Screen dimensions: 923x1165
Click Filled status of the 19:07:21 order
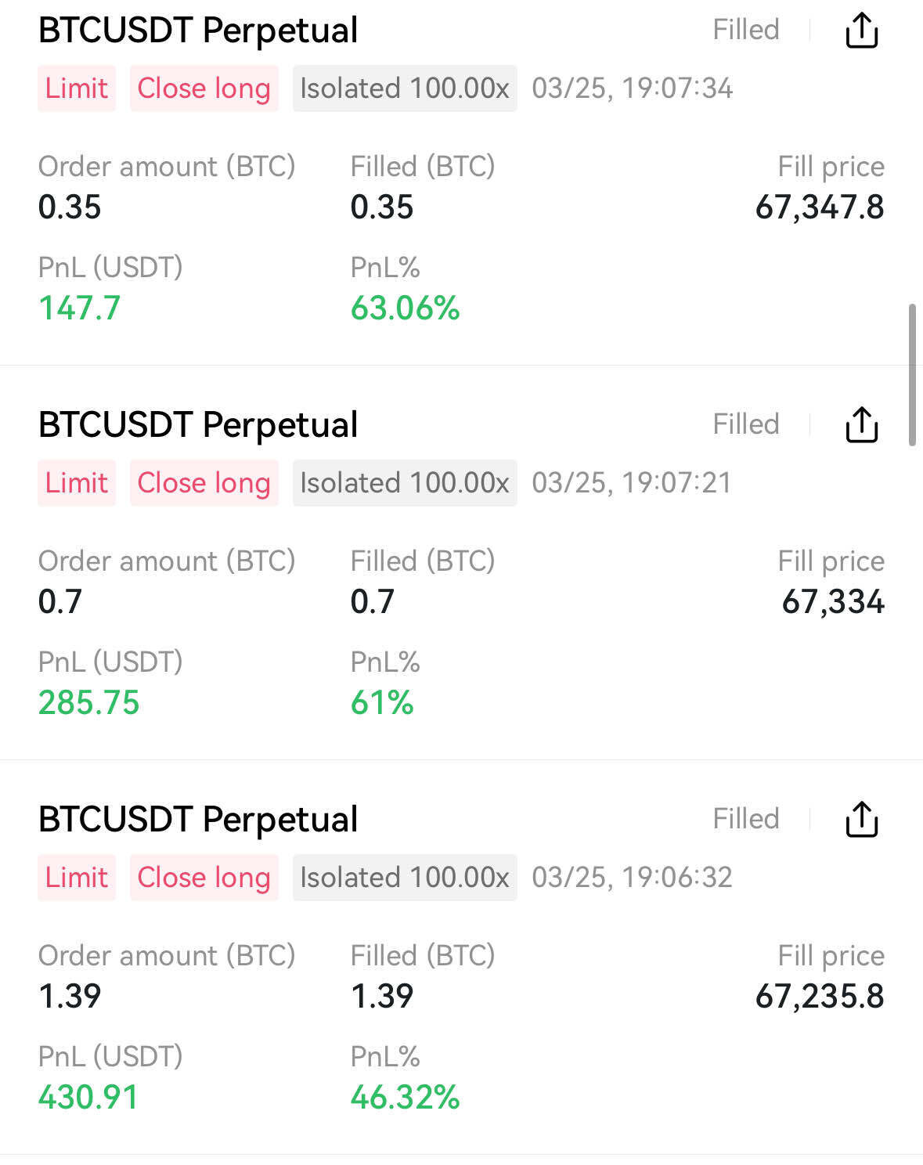745,425
